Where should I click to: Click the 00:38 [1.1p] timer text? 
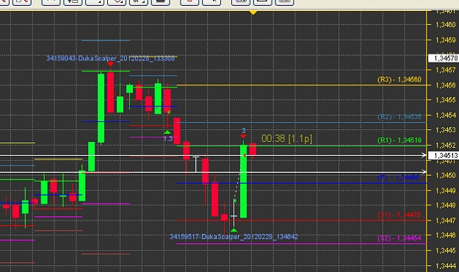[286, 139]
